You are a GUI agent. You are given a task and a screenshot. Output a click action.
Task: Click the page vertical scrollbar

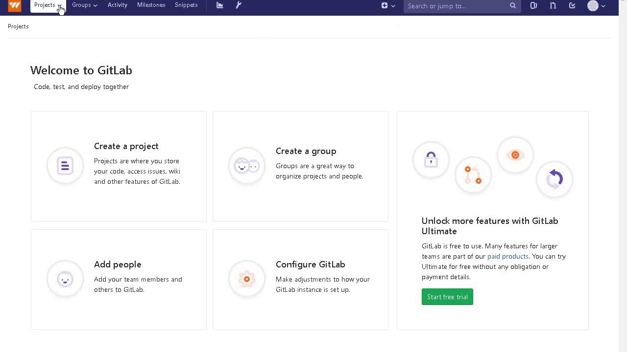(x=623, y=176)
